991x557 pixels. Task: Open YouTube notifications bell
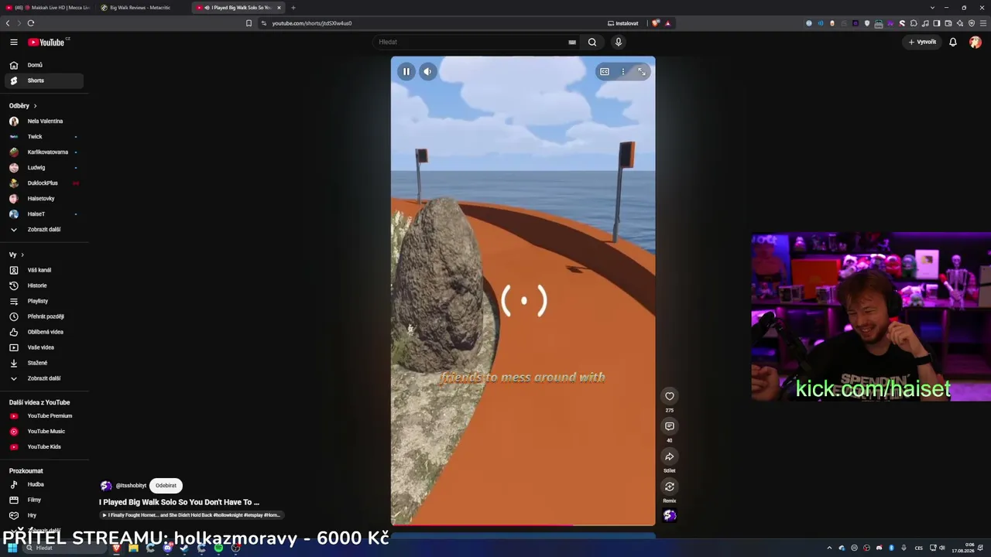[953, 42]
